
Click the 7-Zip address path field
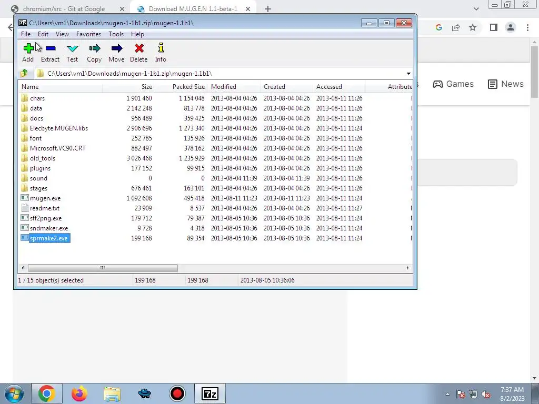223,73
